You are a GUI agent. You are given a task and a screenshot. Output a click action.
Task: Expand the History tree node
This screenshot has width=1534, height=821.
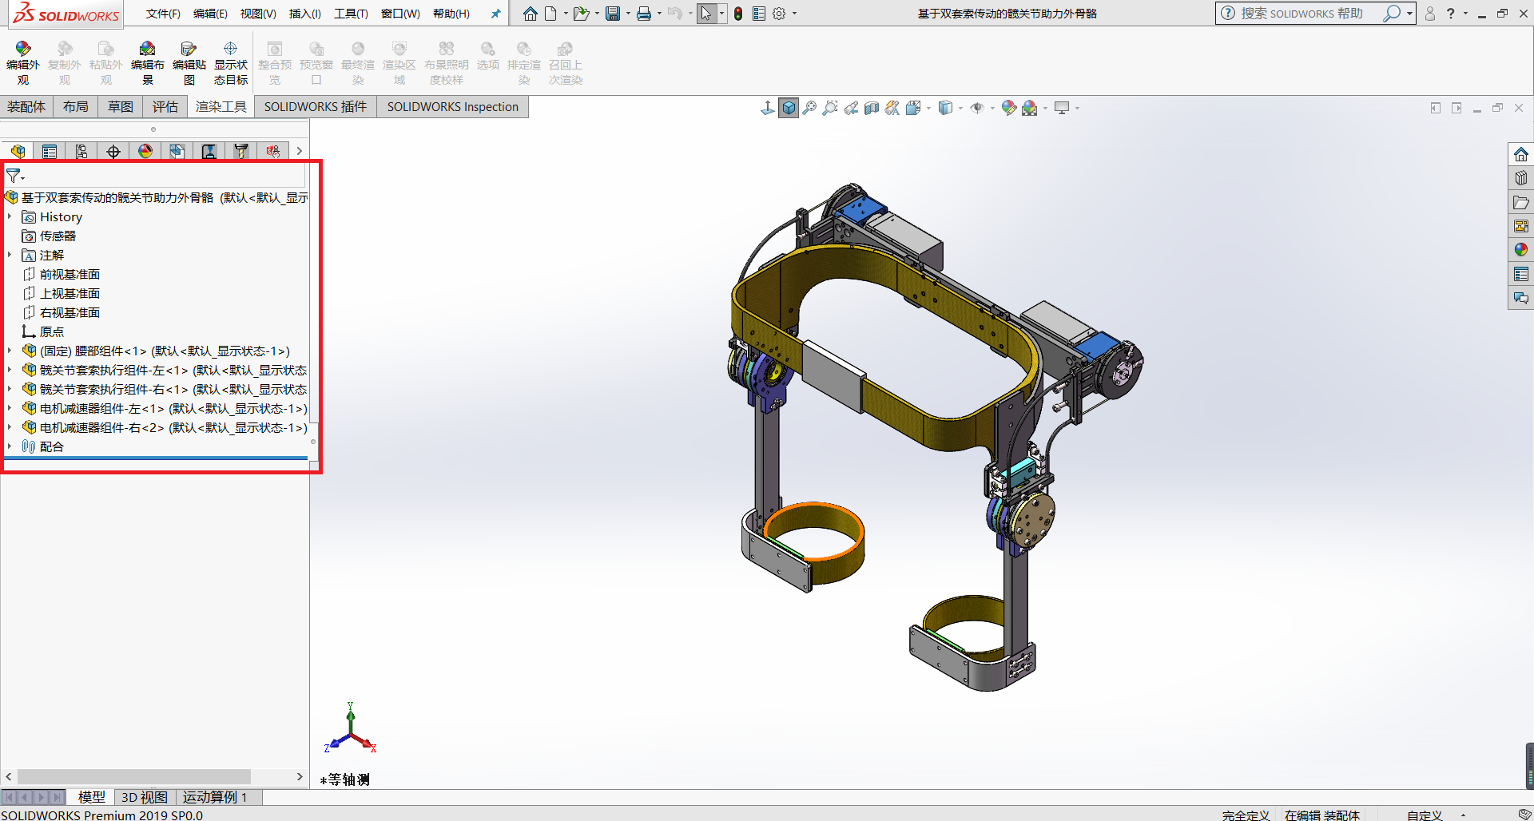10,217
